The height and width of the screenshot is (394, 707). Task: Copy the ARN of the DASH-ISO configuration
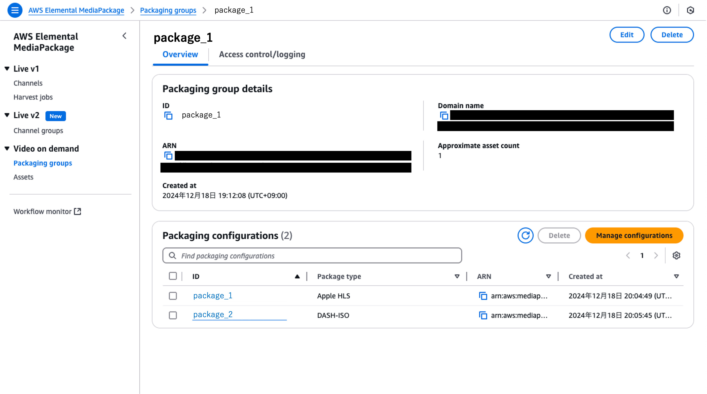coord(483,315)
